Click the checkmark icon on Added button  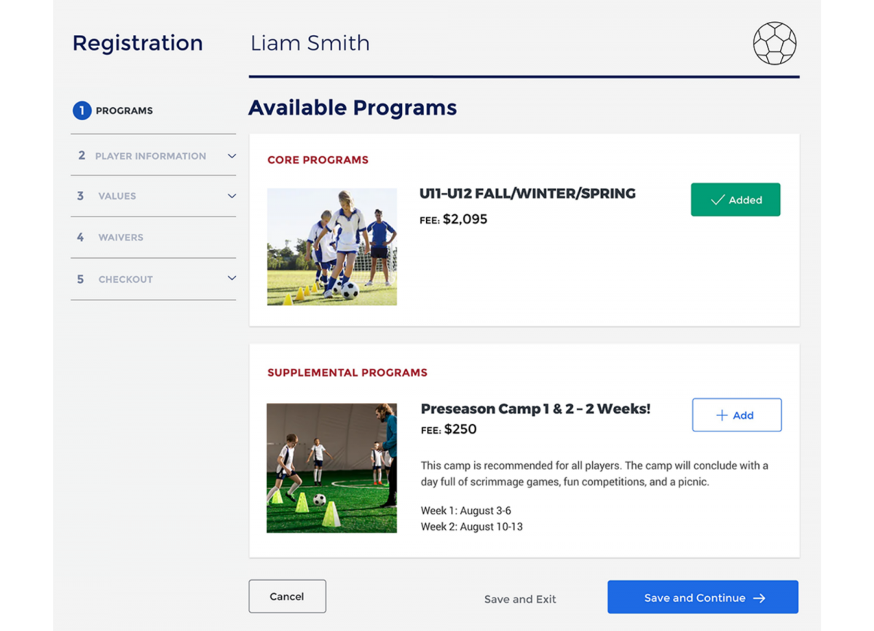click(717, 200)
